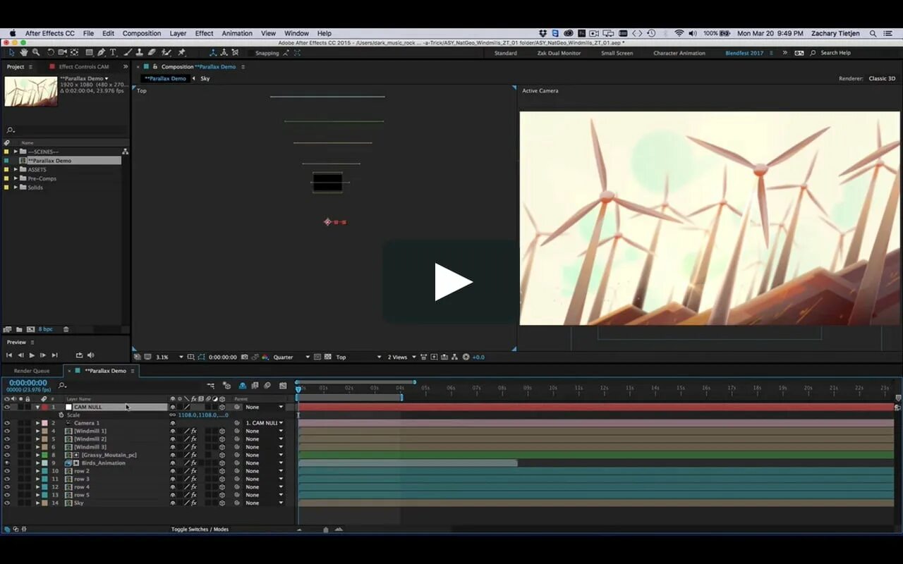Open the Effect menu
903x564 pixels.
(x=205, y=33)
